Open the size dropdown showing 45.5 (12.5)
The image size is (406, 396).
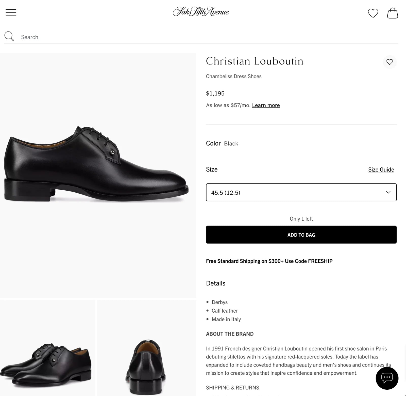(301, 192)
